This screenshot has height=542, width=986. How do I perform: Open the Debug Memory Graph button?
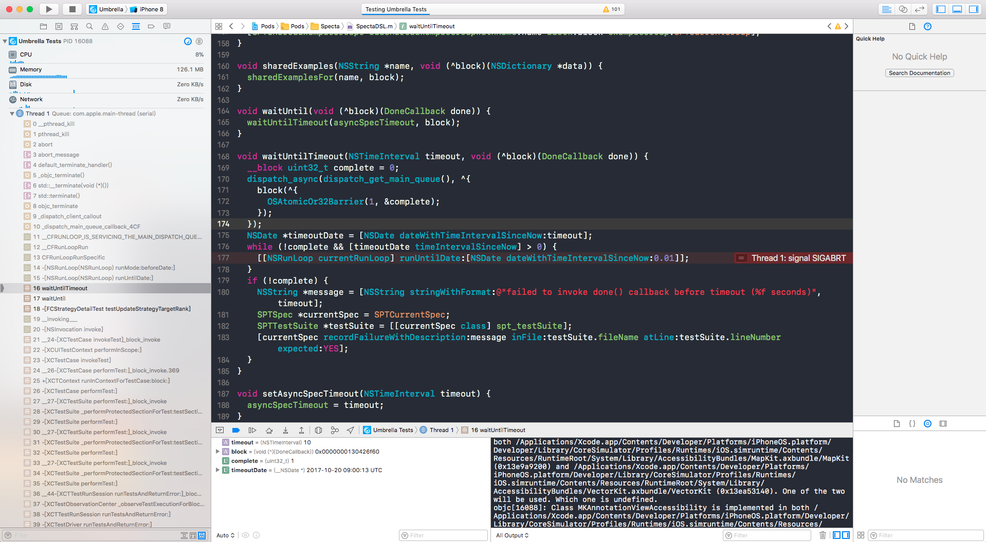pyautogui.click(x=335, y=430)
